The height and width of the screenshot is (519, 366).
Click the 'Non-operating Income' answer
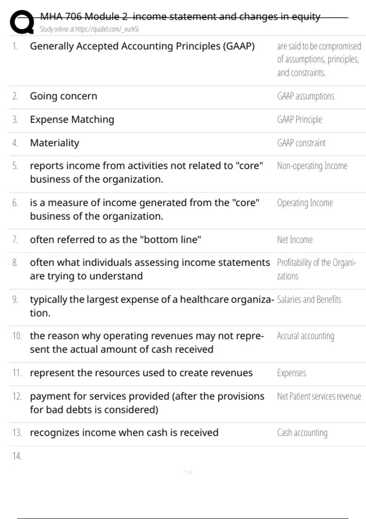coord(312,166)
